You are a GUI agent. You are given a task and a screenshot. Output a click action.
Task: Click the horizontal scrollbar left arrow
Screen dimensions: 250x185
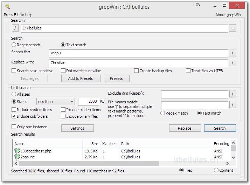coord(16,163)
